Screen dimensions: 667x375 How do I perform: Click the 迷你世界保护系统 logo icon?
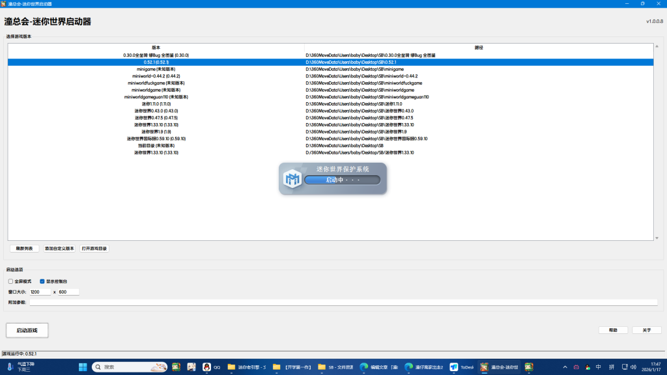click(x=291, y=178)
